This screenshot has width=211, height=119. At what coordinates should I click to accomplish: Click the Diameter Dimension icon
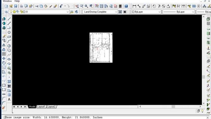(164, 6)
